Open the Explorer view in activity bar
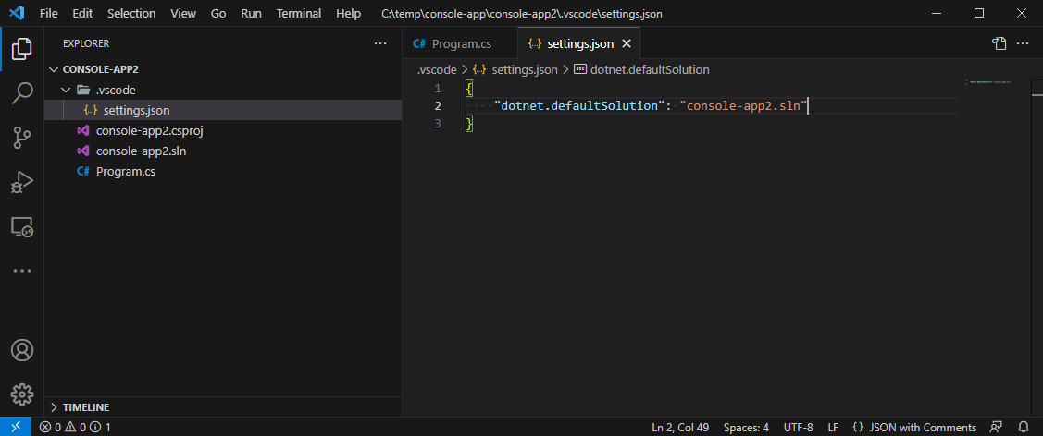The height and width of the screenshot is (436, 1043). point(22,49)
